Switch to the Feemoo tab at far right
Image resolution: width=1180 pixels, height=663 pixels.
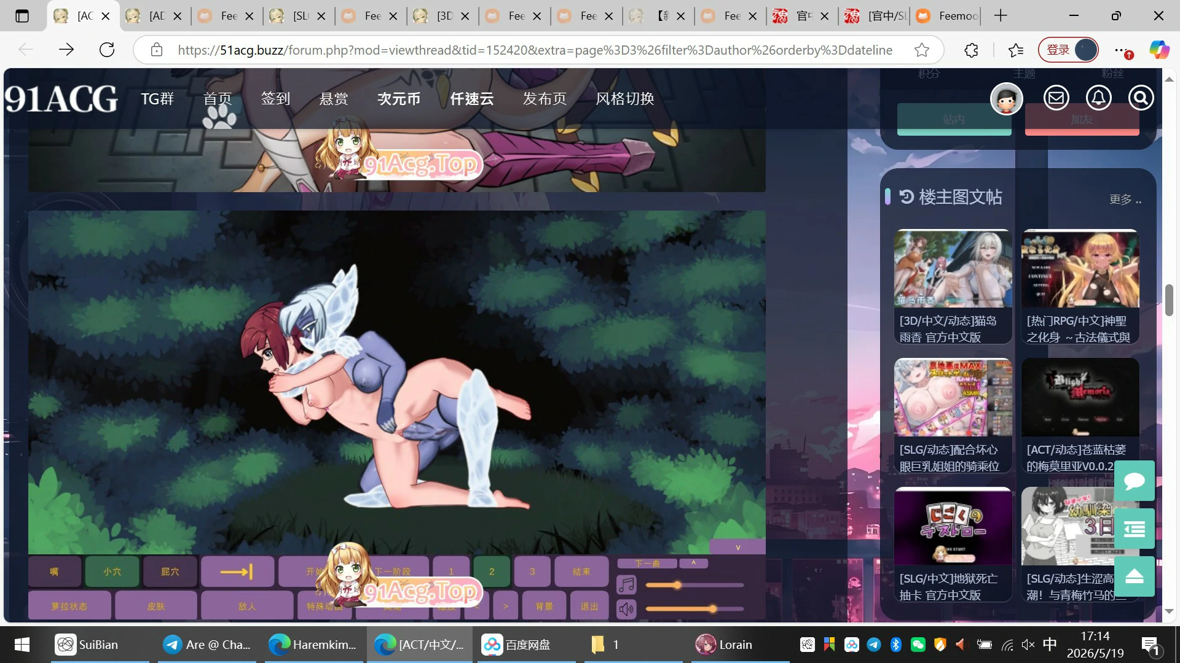point(946,16)
